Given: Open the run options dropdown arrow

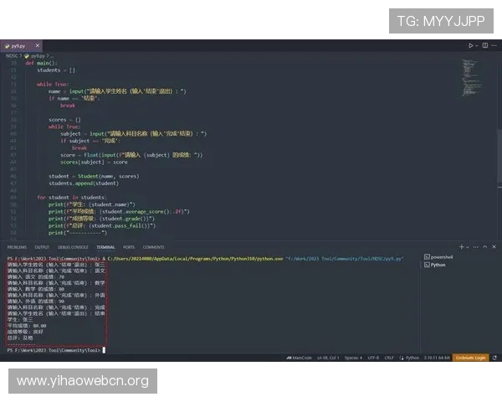Looking at the screenshot, I should [478, 45].
